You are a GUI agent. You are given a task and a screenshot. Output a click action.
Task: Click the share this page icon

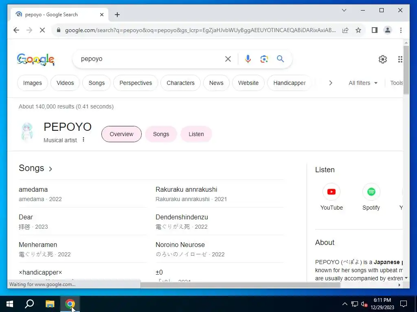click(345, 30)
